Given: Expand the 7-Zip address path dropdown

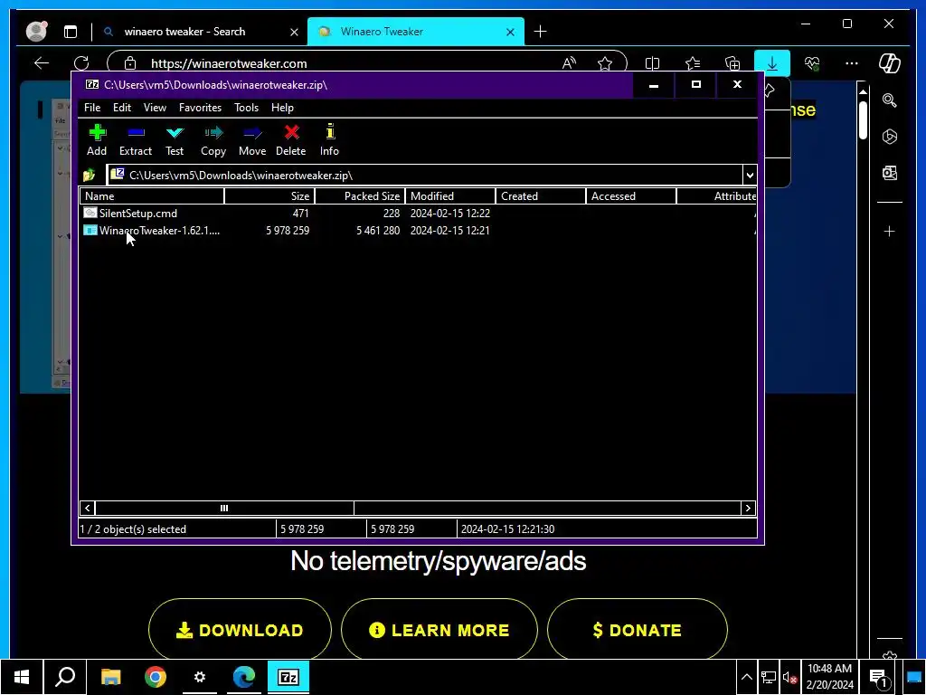Looking at the screenshot, I should [750, 175].
